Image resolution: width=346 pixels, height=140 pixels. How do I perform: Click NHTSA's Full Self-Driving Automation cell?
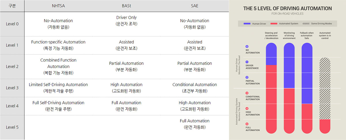point(58,106)
